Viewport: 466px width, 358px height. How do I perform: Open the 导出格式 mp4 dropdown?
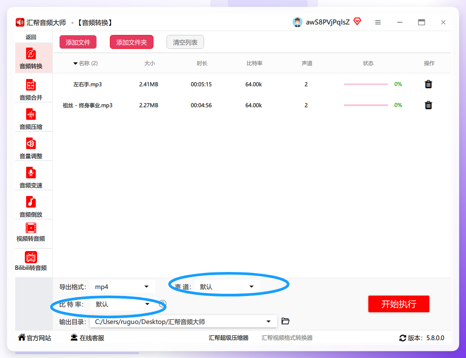pyautogui.click(x=122, y=286)
